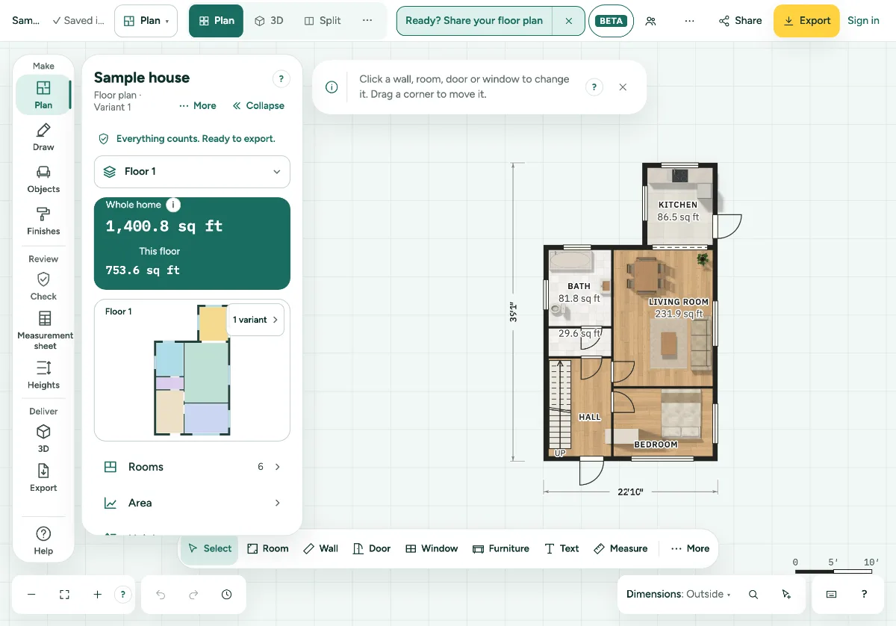
Task: Open the Deliver 3D view
Action: tap(43, 438)
